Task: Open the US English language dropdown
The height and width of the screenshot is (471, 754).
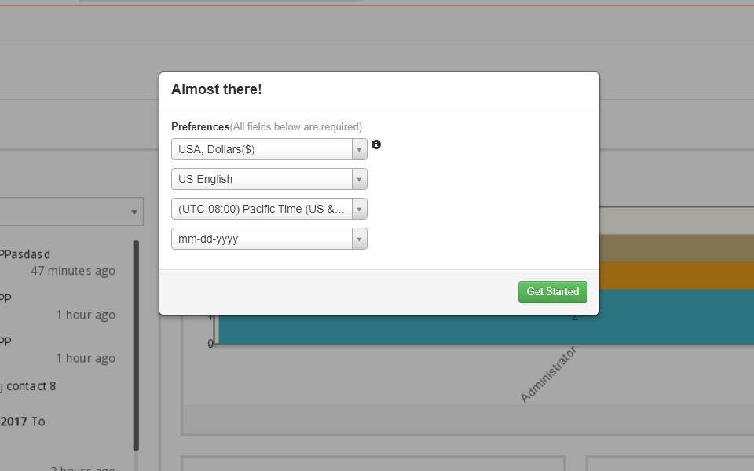Action: click(262, 179)
